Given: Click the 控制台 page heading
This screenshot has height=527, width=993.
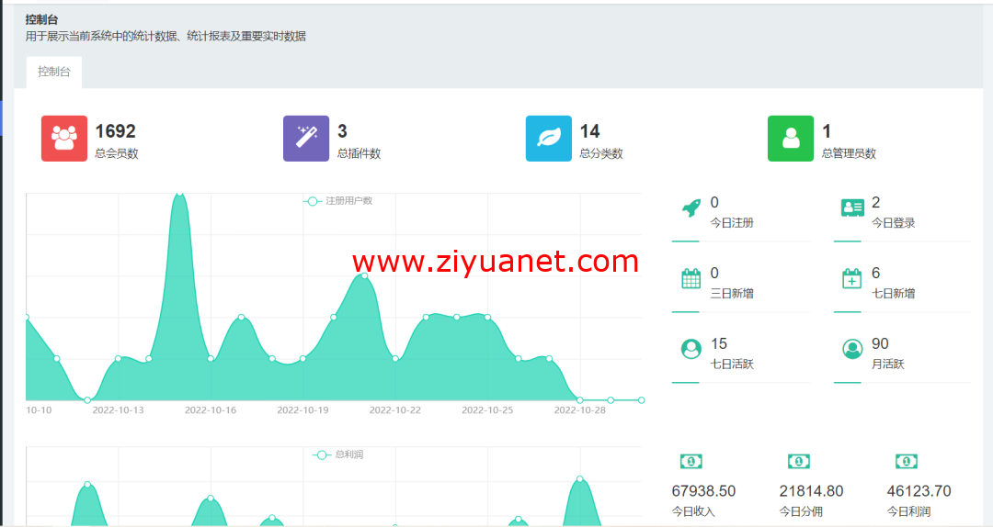Looking at the screenshot, I should pyautogui.click(x=41, y=19).
